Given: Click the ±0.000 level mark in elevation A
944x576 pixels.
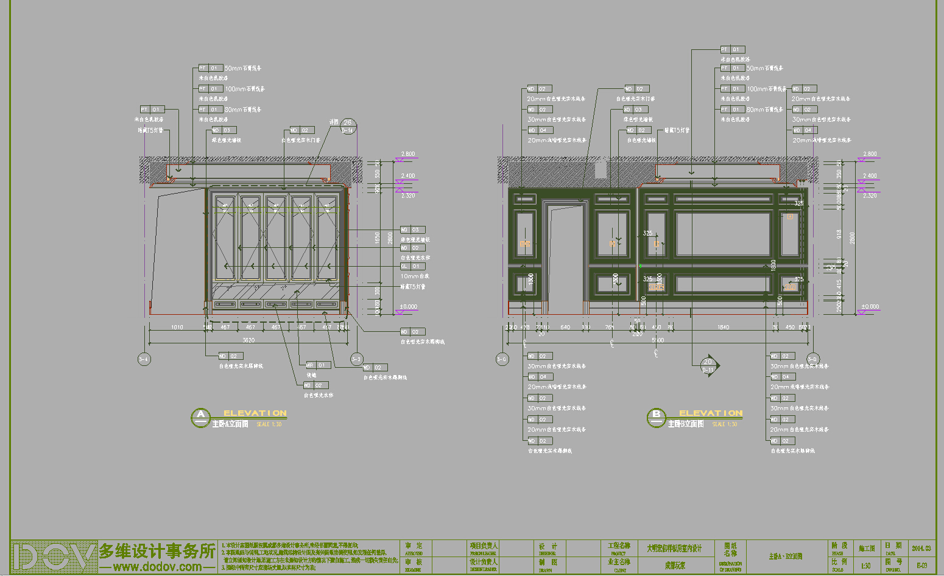Looking at the screenshot, I should (x=408, y=307).
